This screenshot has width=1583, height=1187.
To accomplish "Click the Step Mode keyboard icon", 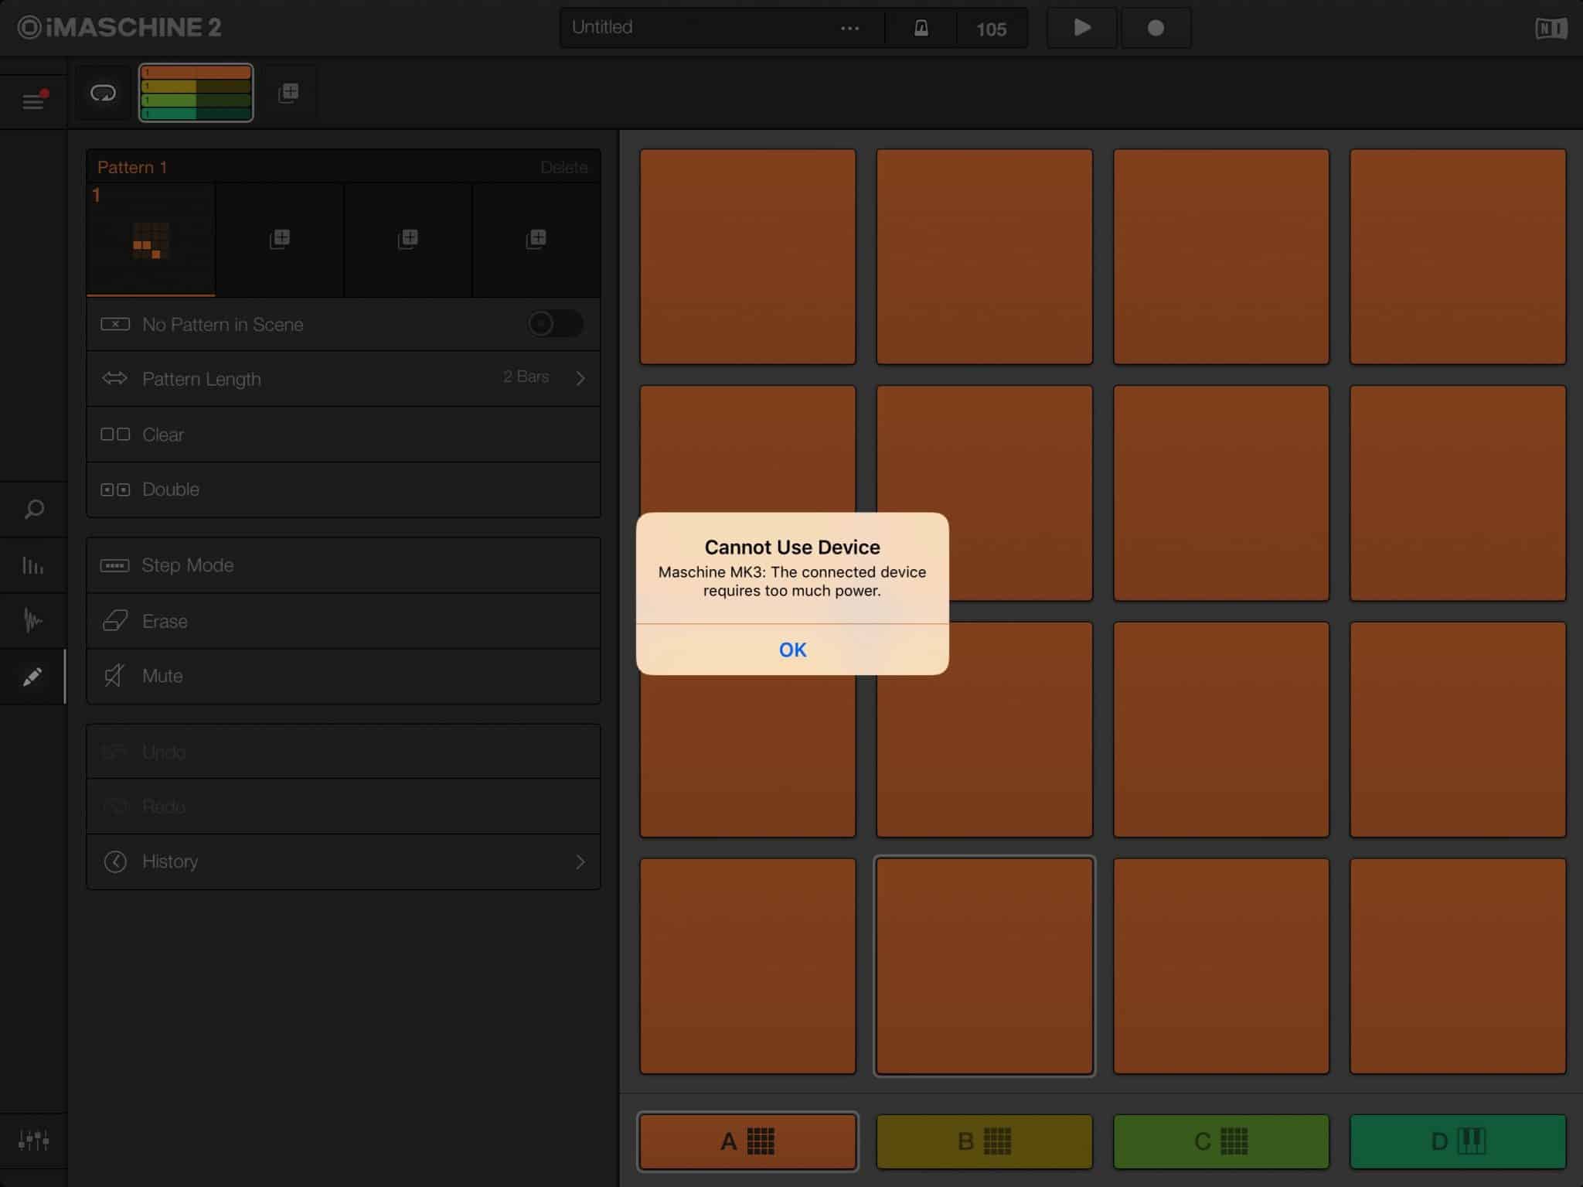I will pyautogui.click(x=114, y=565).
